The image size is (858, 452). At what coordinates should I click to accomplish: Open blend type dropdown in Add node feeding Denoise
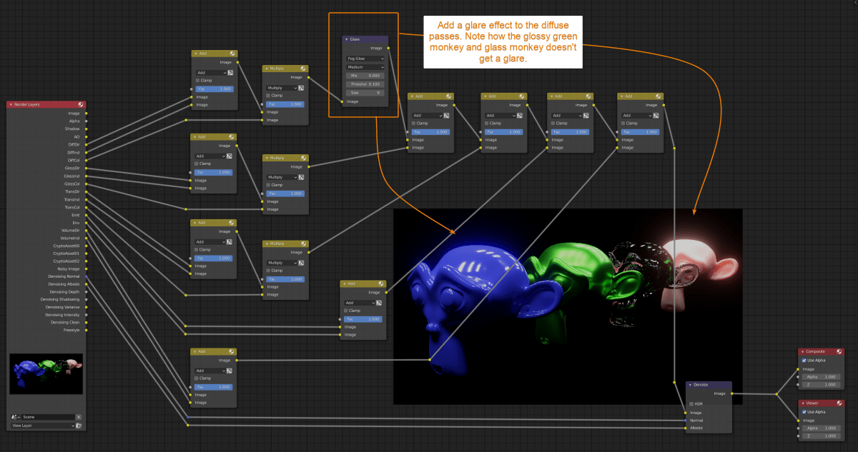click(636, 115)
